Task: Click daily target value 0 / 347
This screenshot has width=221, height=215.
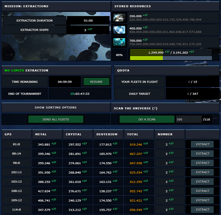Action: pos(193,94)
